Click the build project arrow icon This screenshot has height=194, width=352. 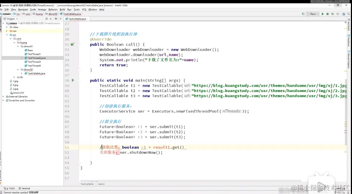(303, 14)
